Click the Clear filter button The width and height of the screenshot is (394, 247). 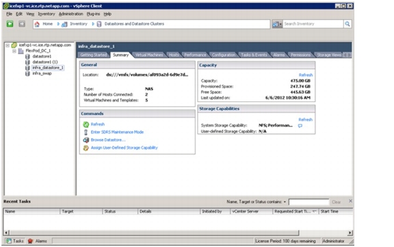pyautogui.click(x=337, y=202)
